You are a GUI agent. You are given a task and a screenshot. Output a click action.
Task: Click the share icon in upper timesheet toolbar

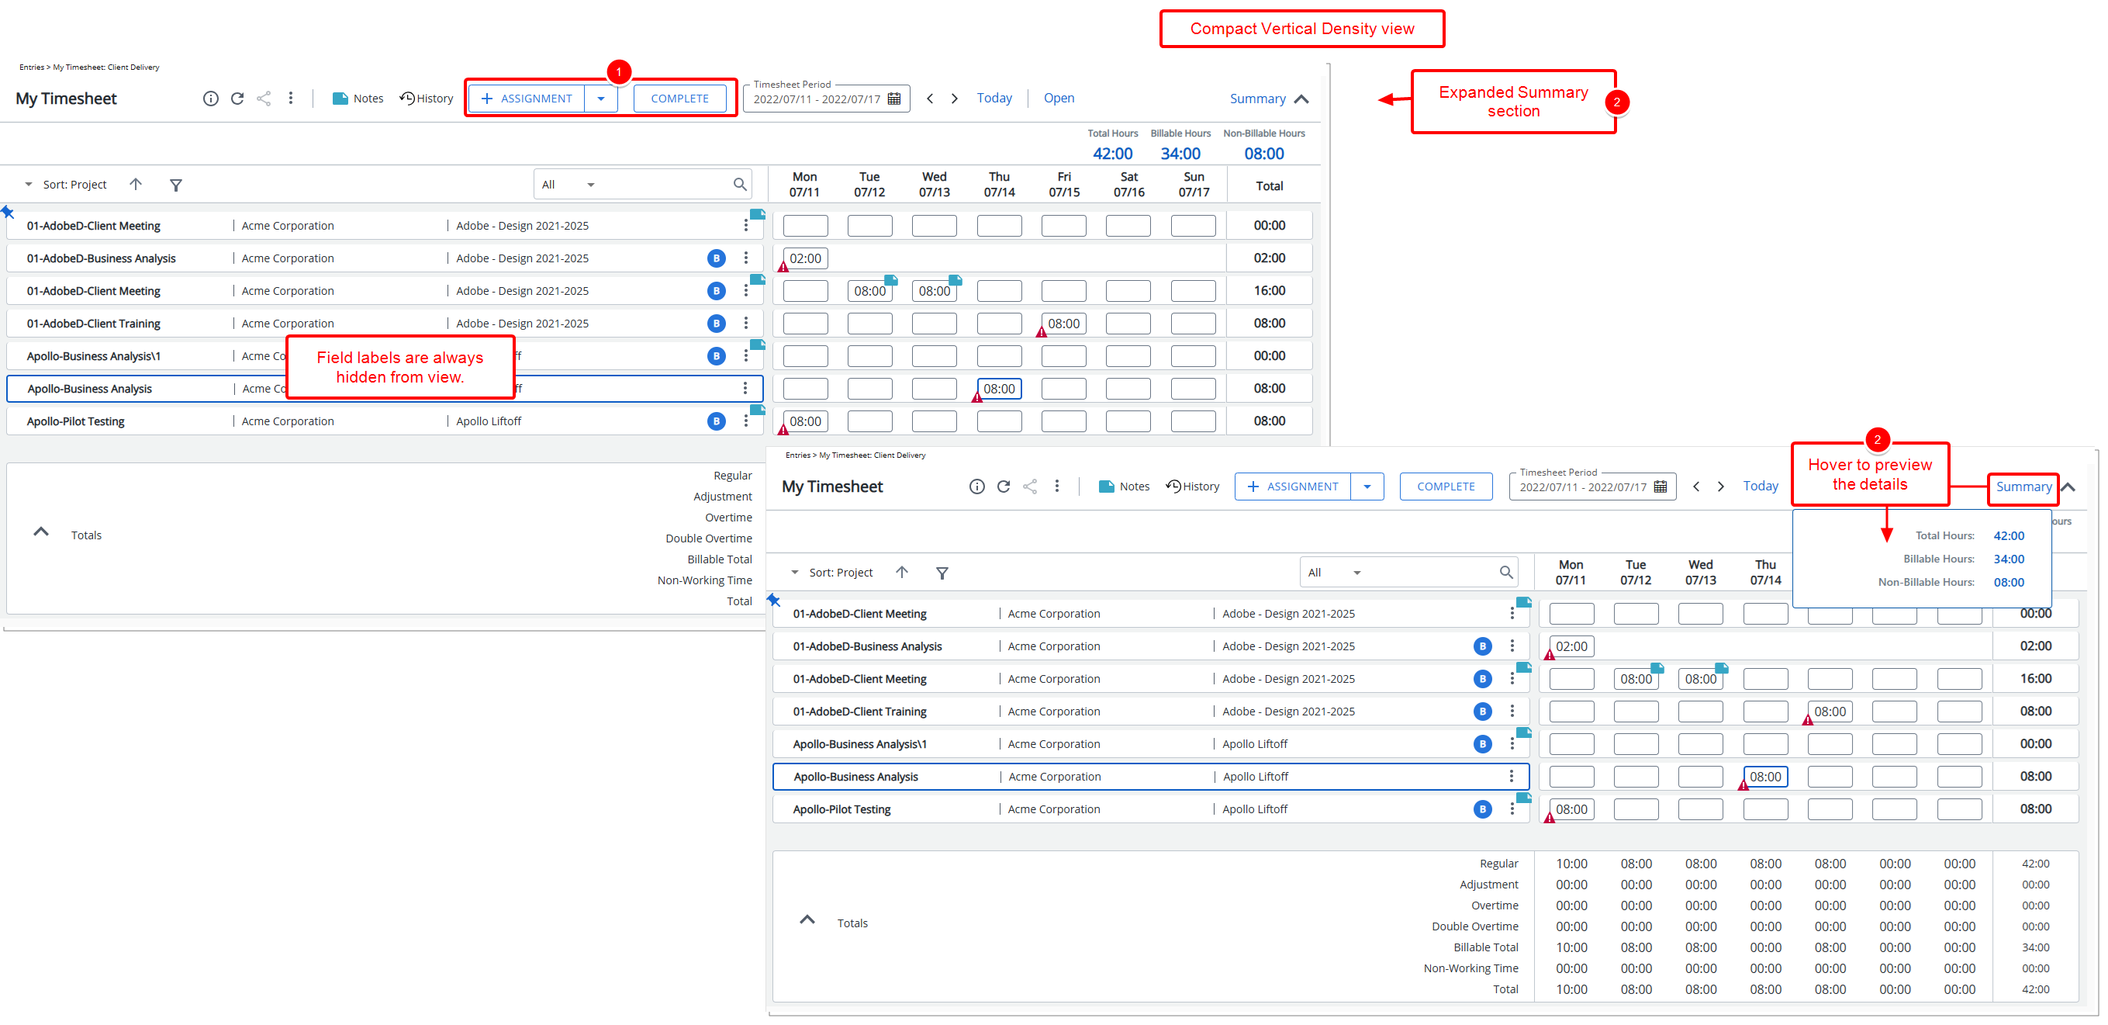(x=264, y=99)
